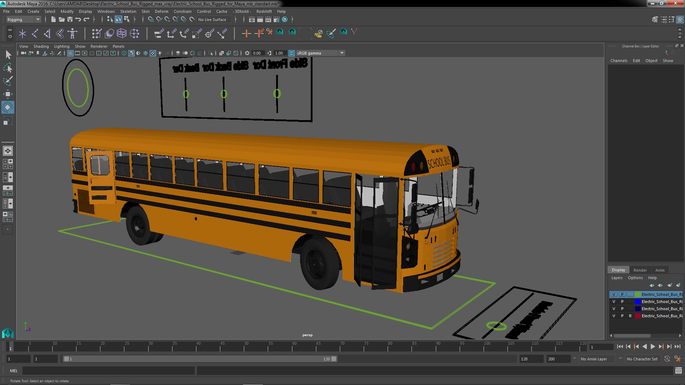The height and width of the screenshot is (385, 685).
Task: Click the green layer color swatch
Action: 638,294
